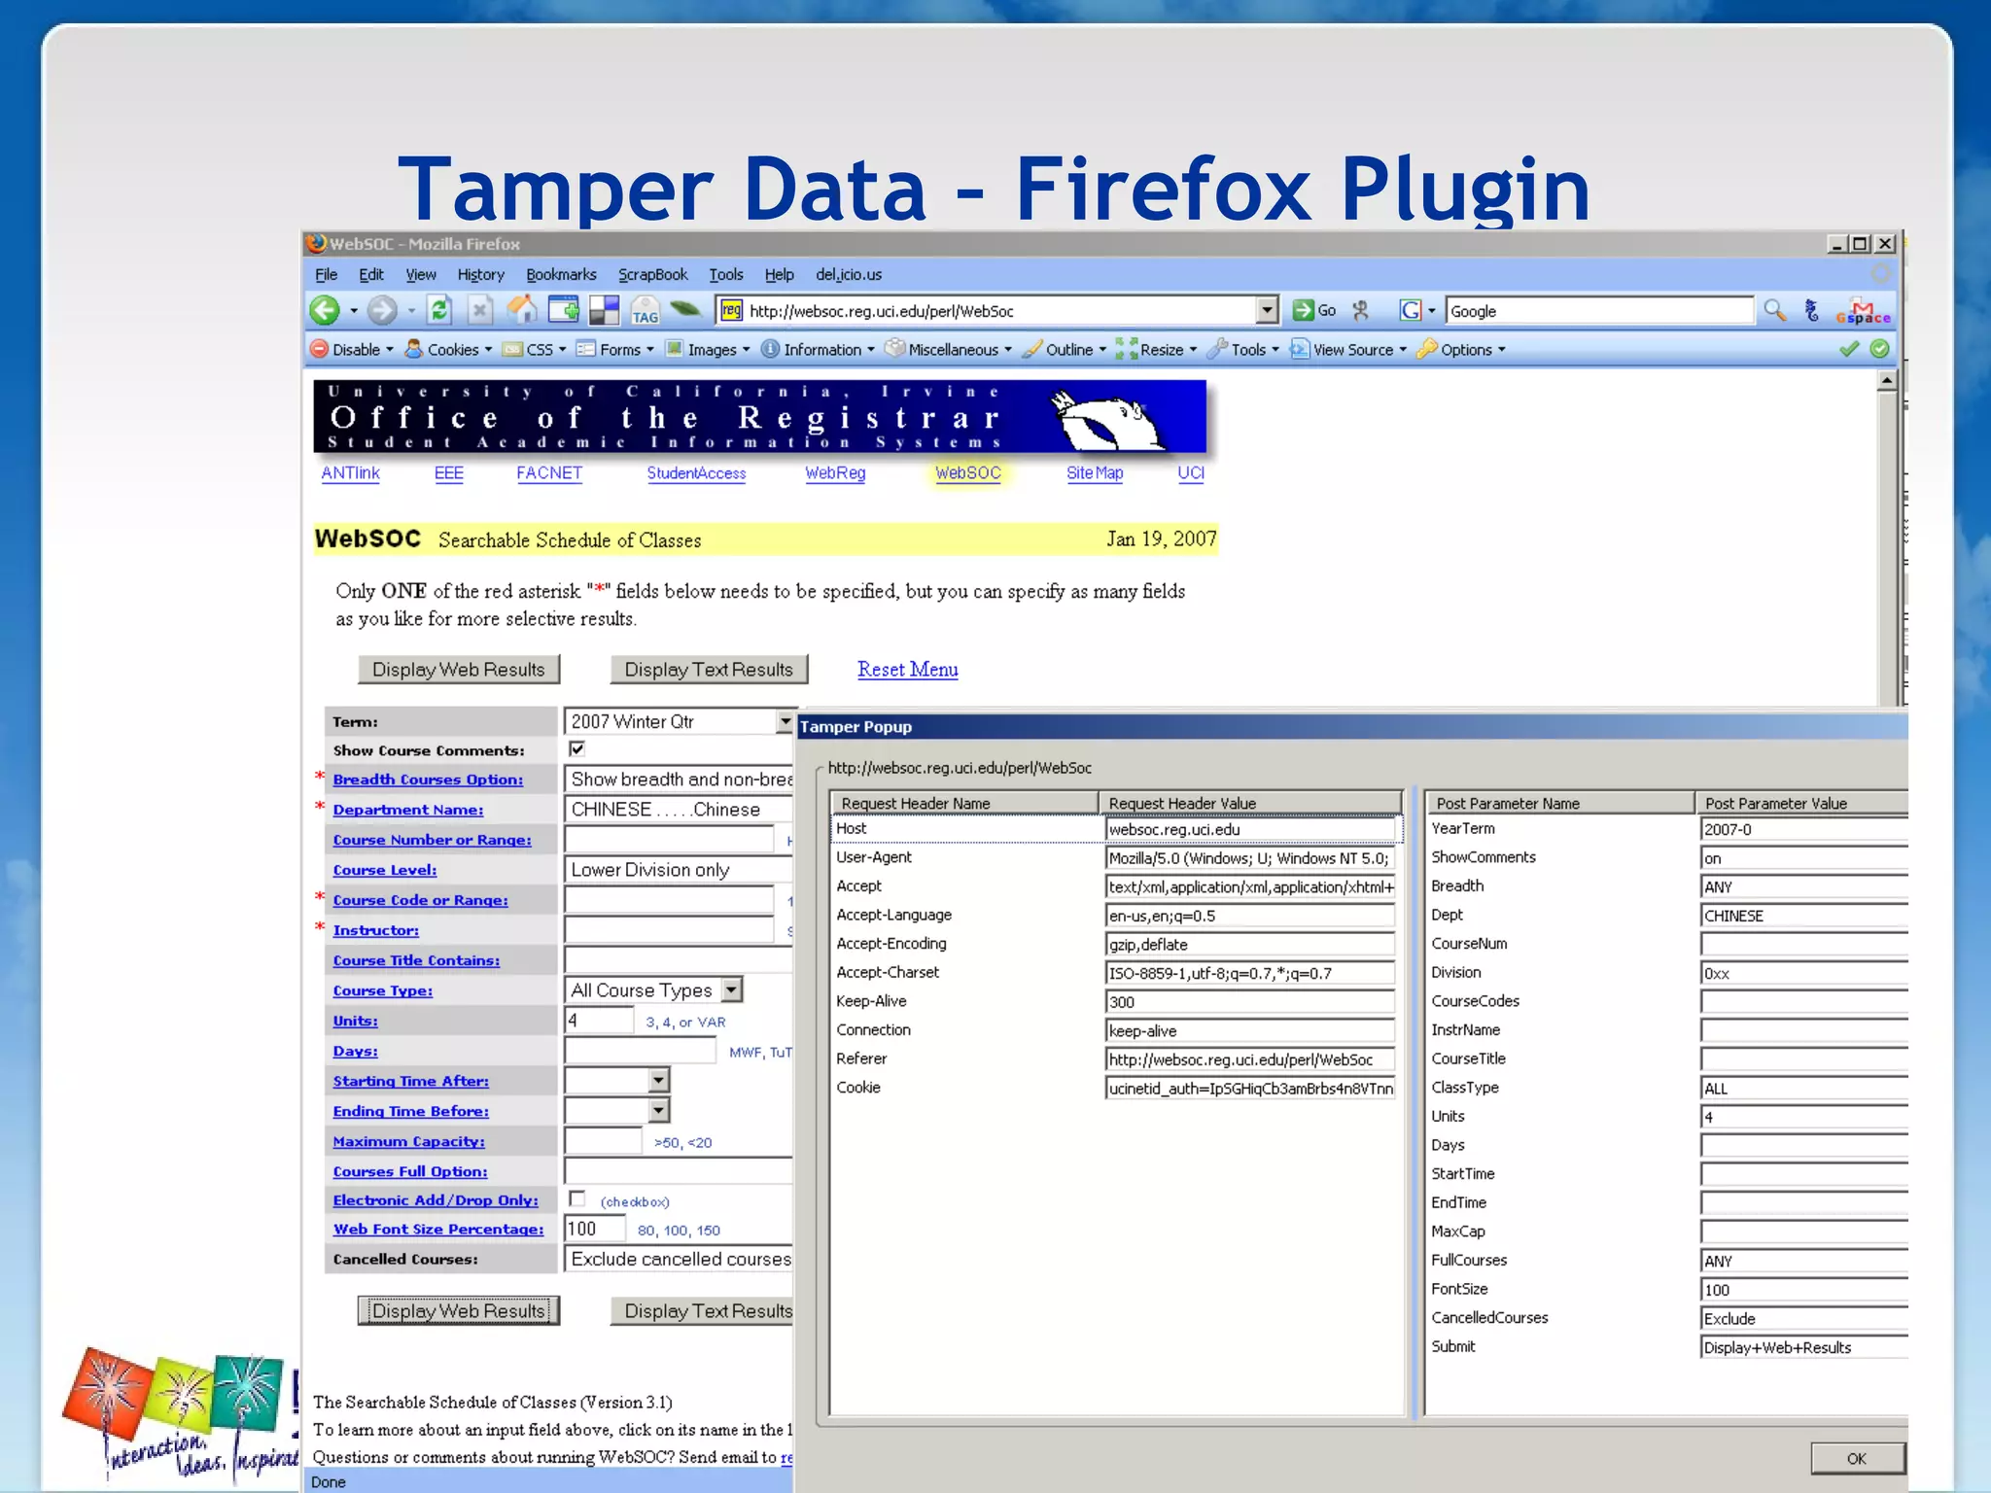Open the File menu

(327, 274)
